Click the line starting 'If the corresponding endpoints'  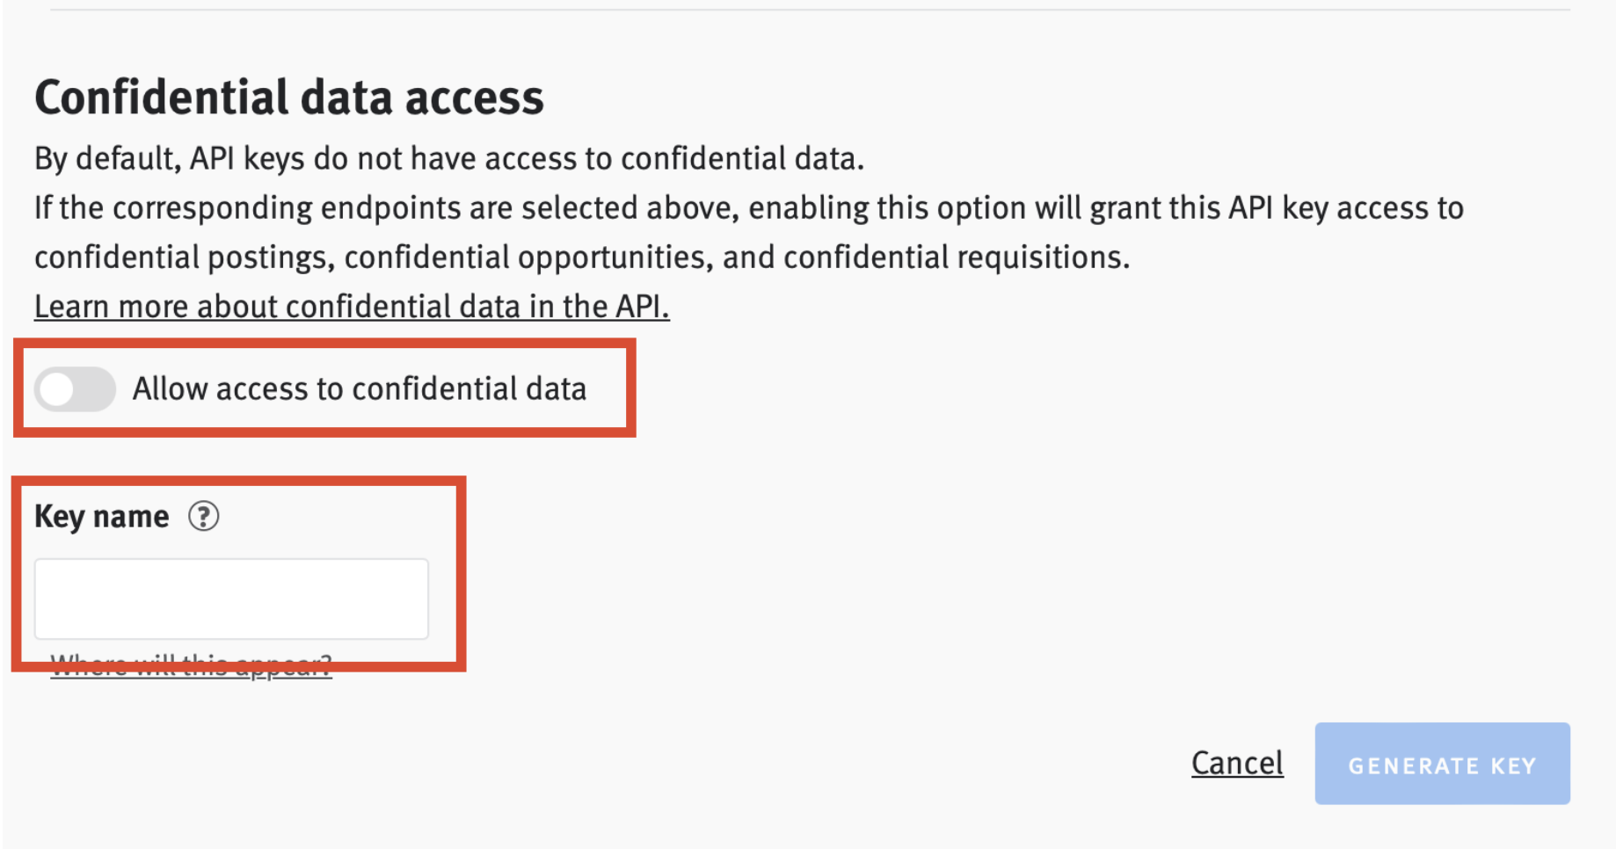click(749, 208)
